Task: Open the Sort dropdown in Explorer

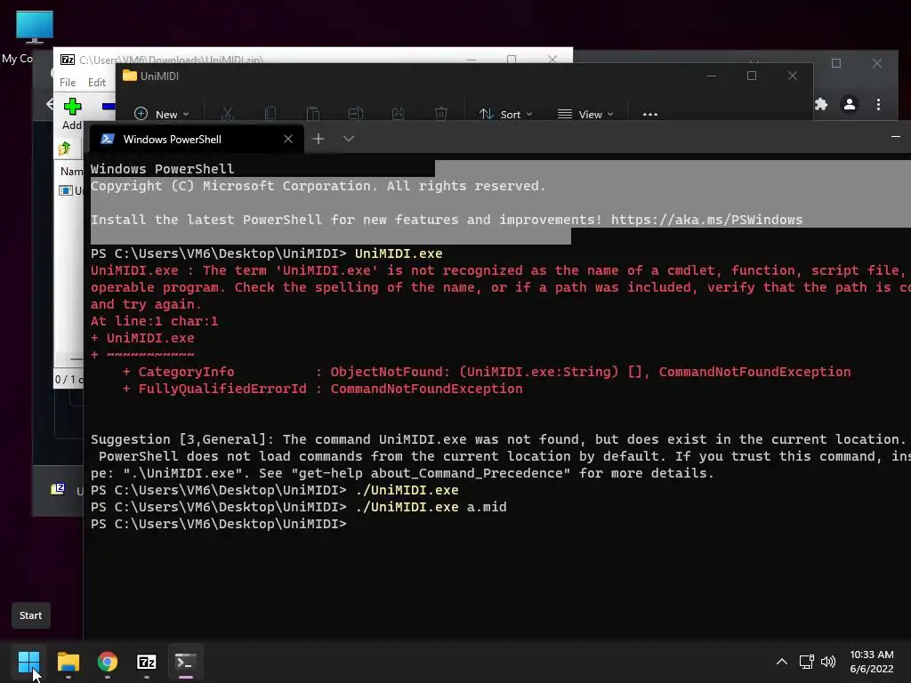Action: coord(505,115)
